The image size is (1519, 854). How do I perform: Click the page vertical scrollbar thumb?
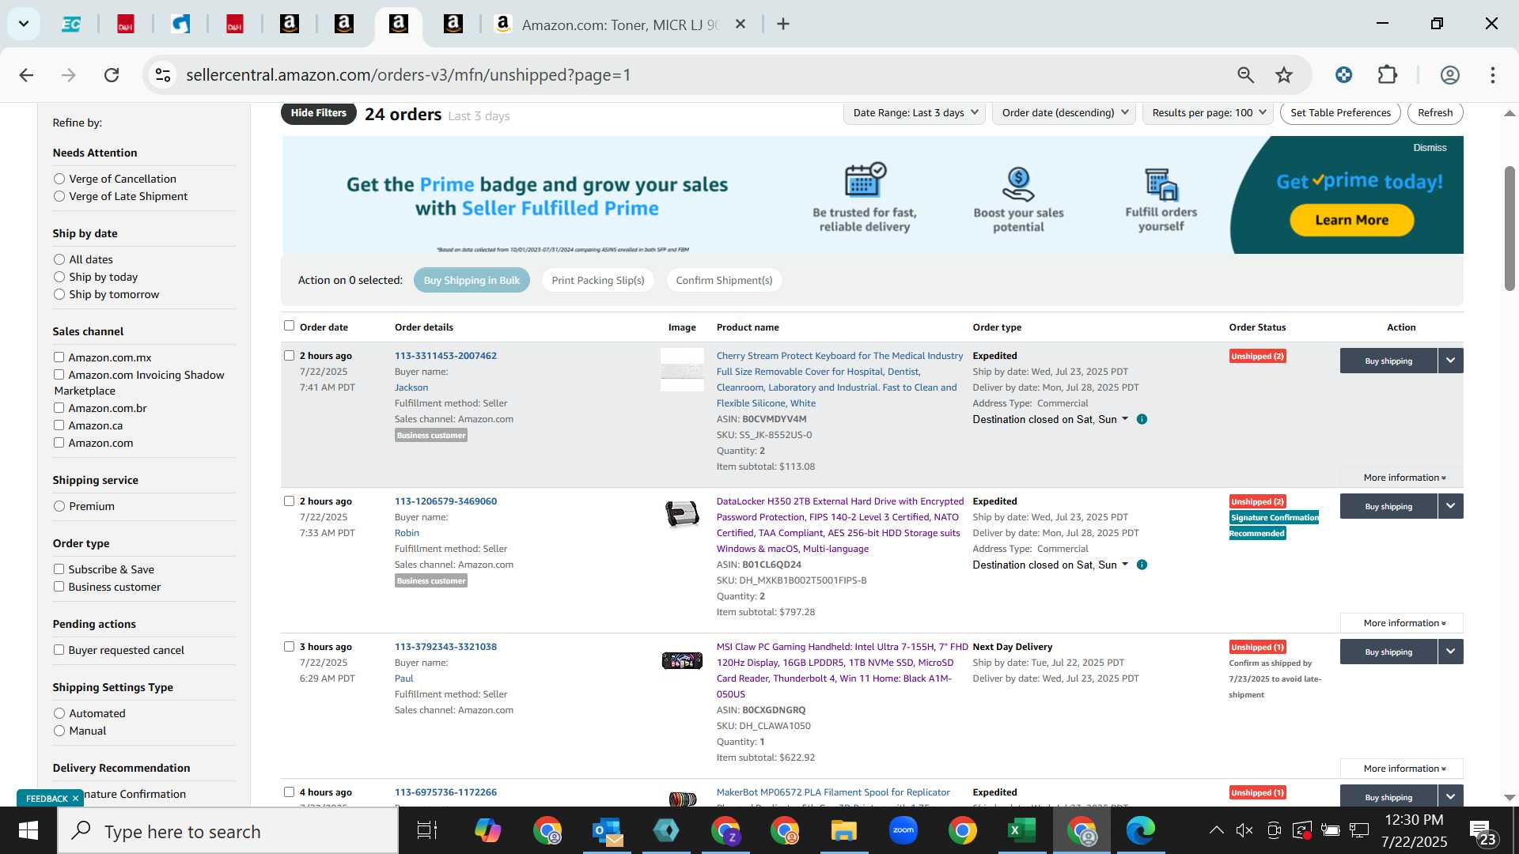coord(1510,229)
